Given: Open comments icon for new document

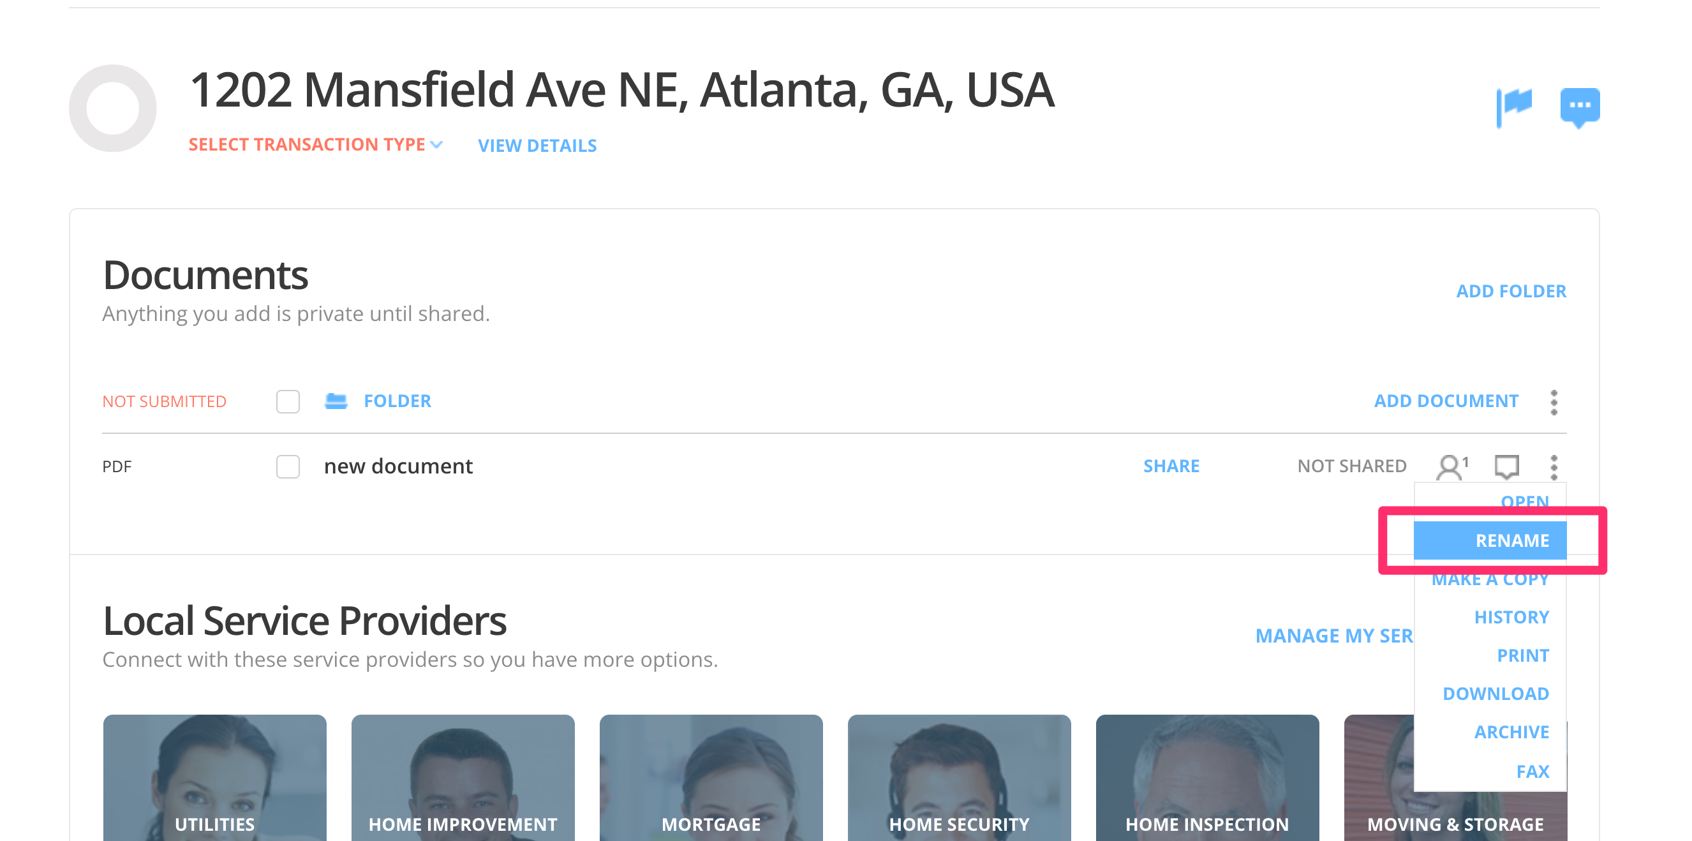Looking at the screenshot, I should tap(1507, 466).
